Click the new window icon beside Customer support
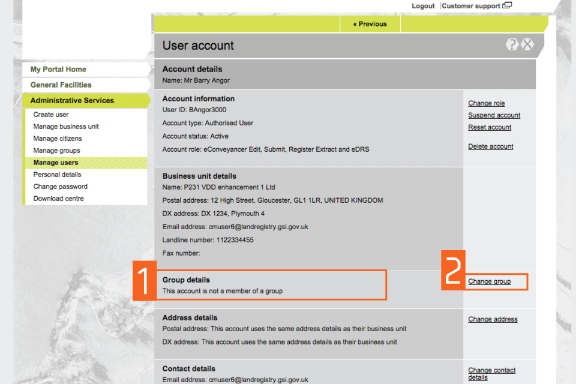 click(508, 6)
